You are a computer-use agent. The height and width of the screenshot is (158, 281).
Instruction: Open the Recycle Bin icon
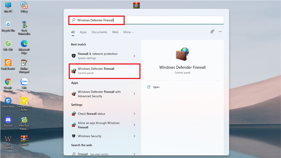(8, 27)
